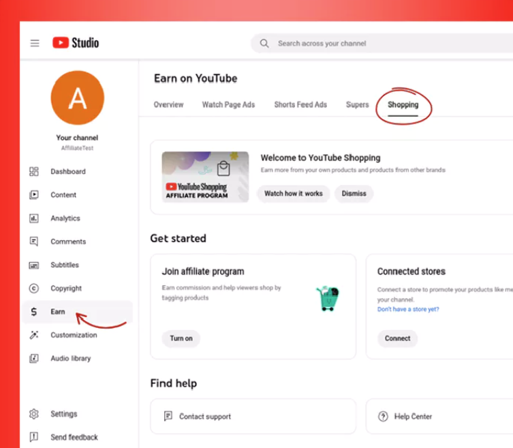Open the Help Center card
513x448 pixels.
pos(439,416)
